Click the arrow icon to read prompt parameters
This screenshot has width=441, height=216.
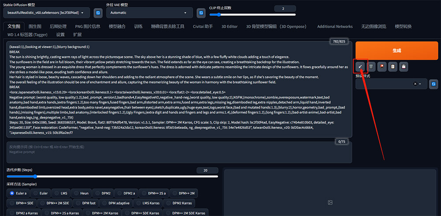coord(360,66)
